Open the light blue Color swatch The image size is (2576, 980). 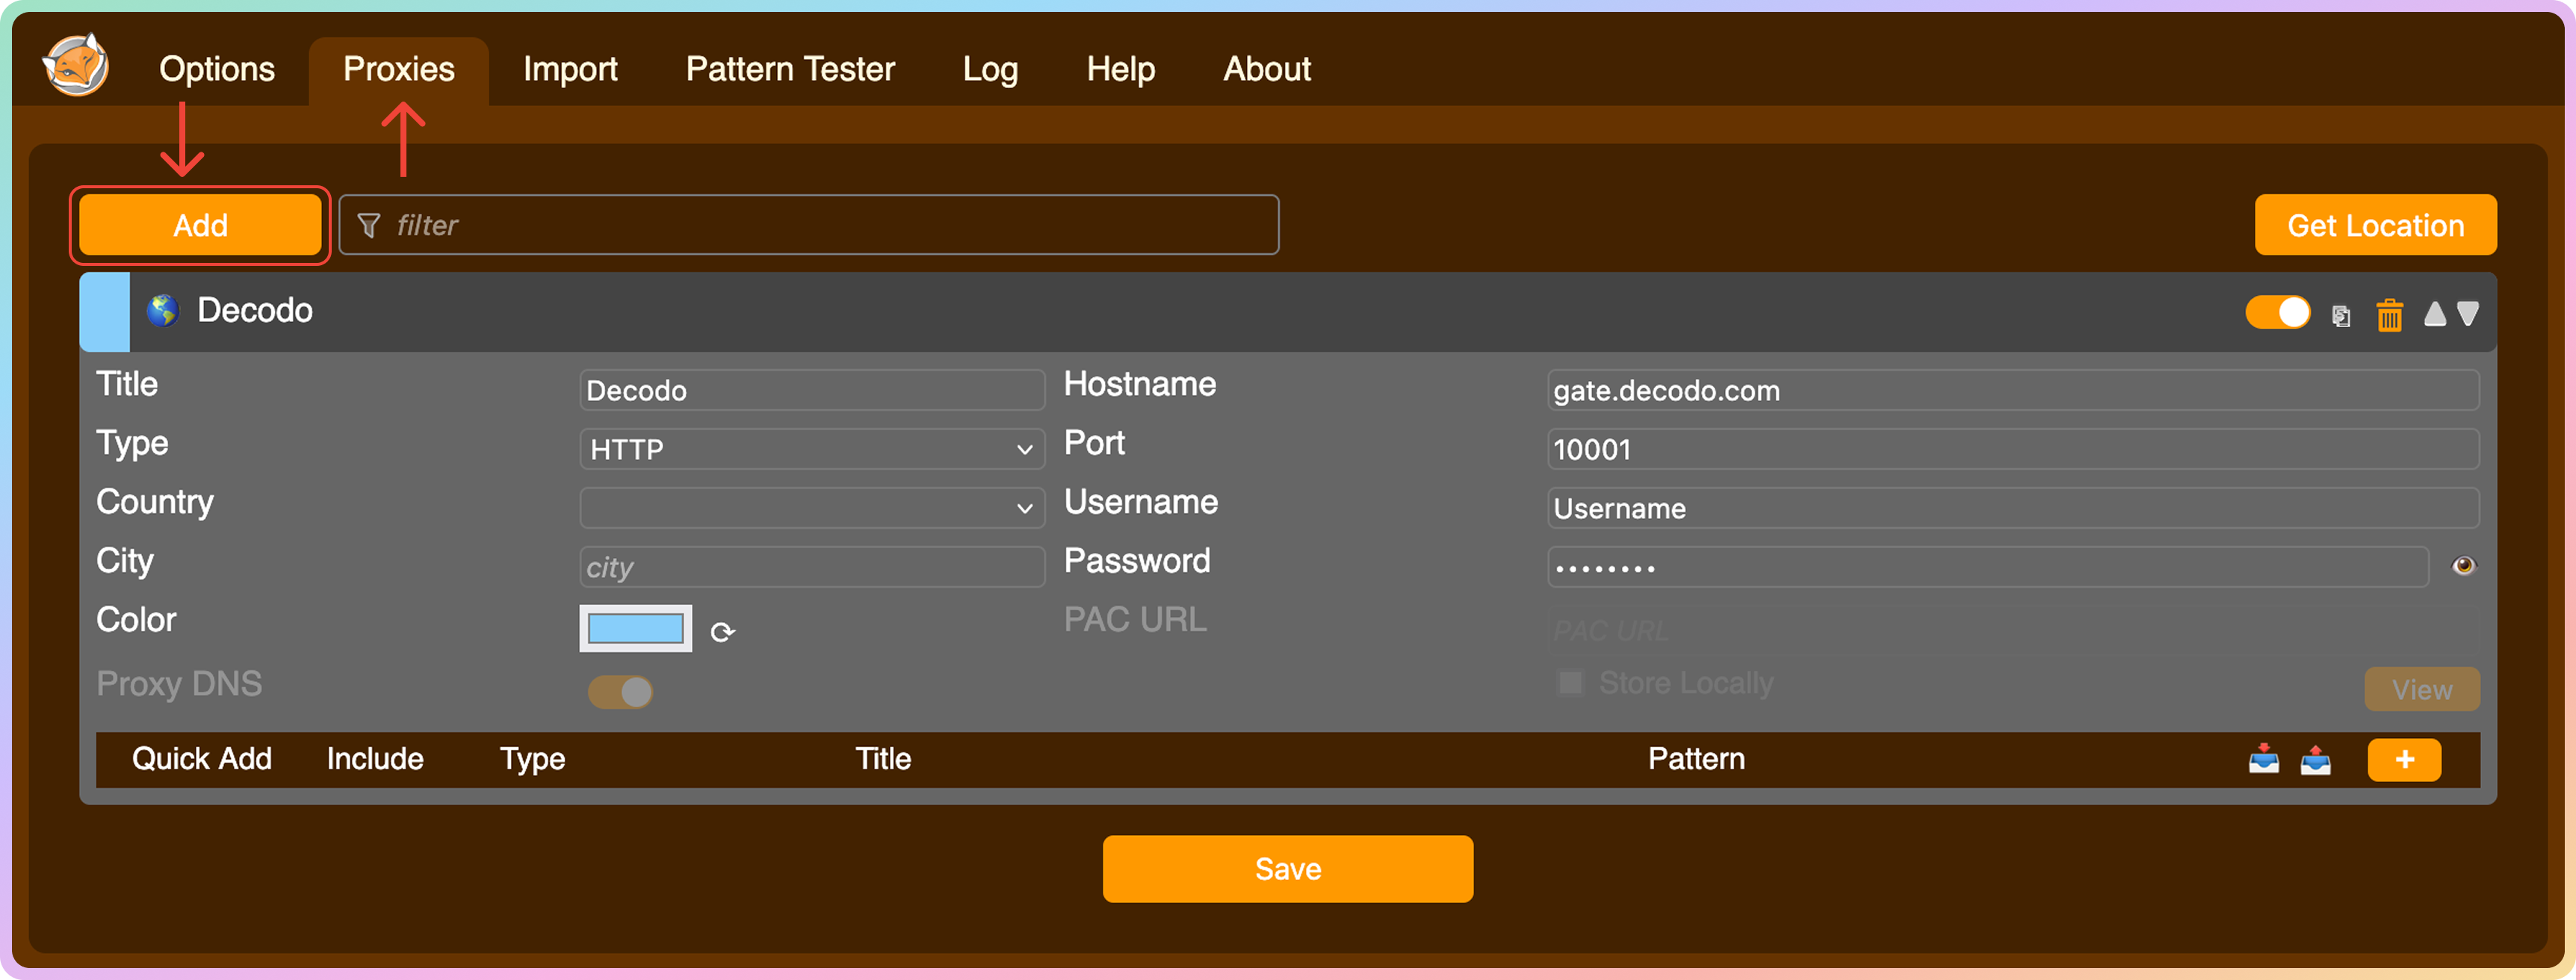635,629
